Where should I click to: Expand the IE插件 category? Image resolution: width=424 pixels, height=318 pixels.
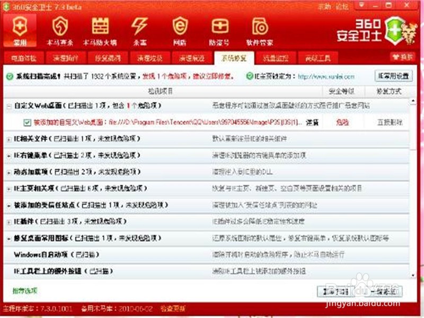tap(9, 222)
